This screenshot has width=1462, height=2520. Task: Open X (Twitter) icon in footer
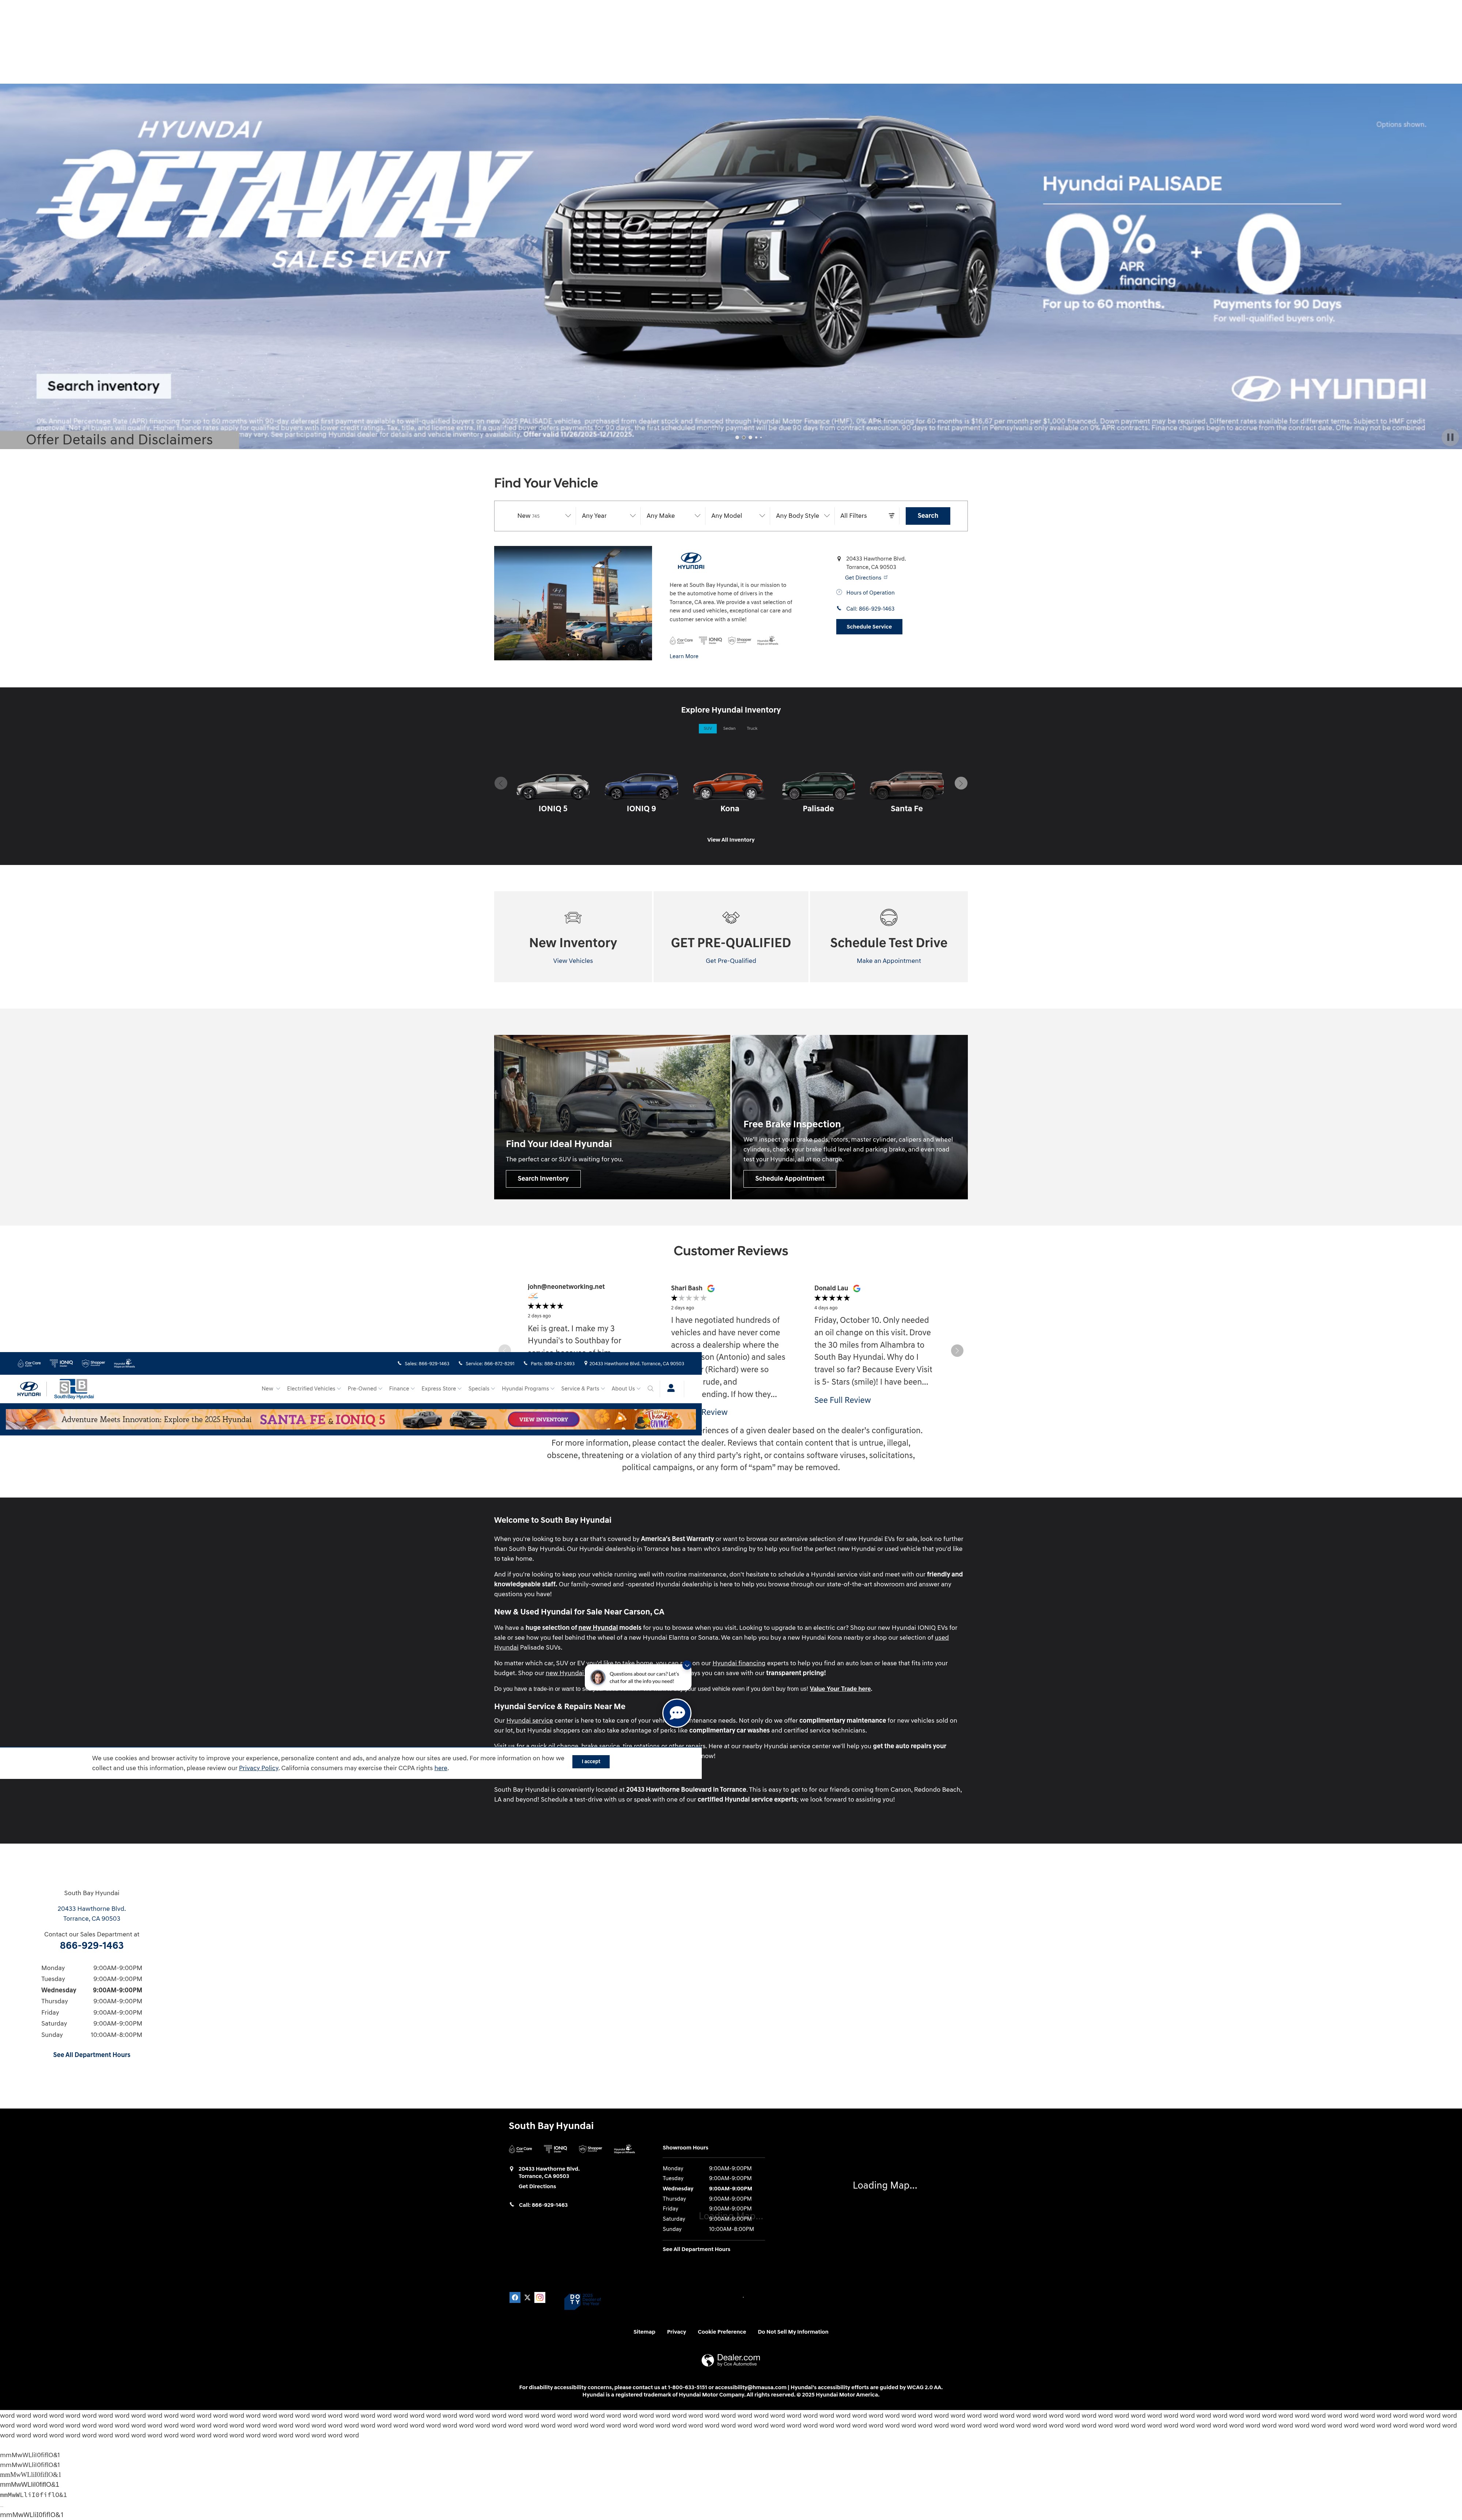pyautogui.click(x=527, y=2297)
